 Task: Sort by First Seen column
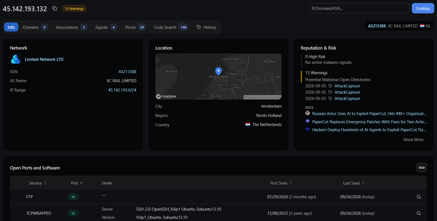[x=281, y=183]
